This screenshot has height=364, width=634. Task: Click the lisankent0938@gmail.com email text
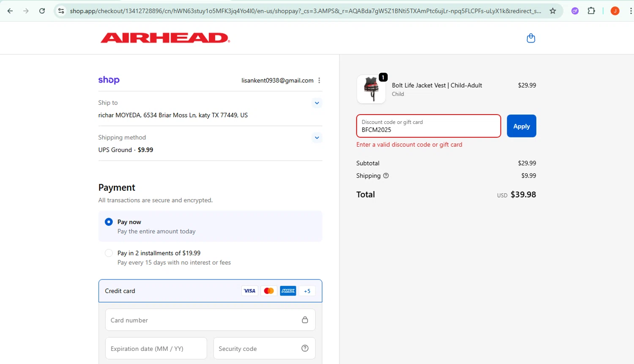[x=277, y=80]
